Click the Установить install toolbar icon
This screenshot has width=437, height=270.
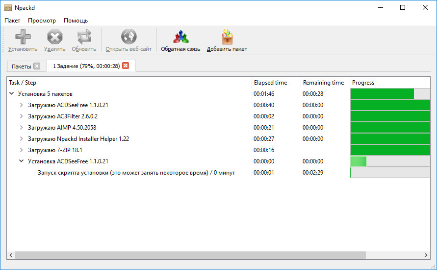23,37
